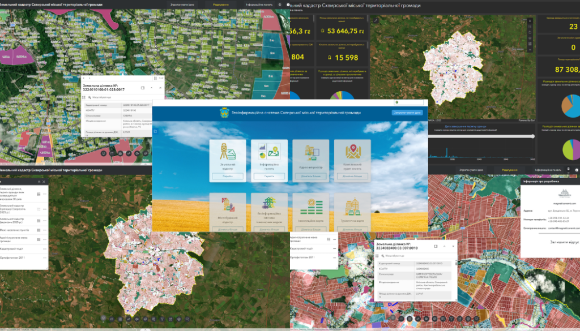Click the Земельний кадастр surveyor icon tile

[x=227, y=153]
